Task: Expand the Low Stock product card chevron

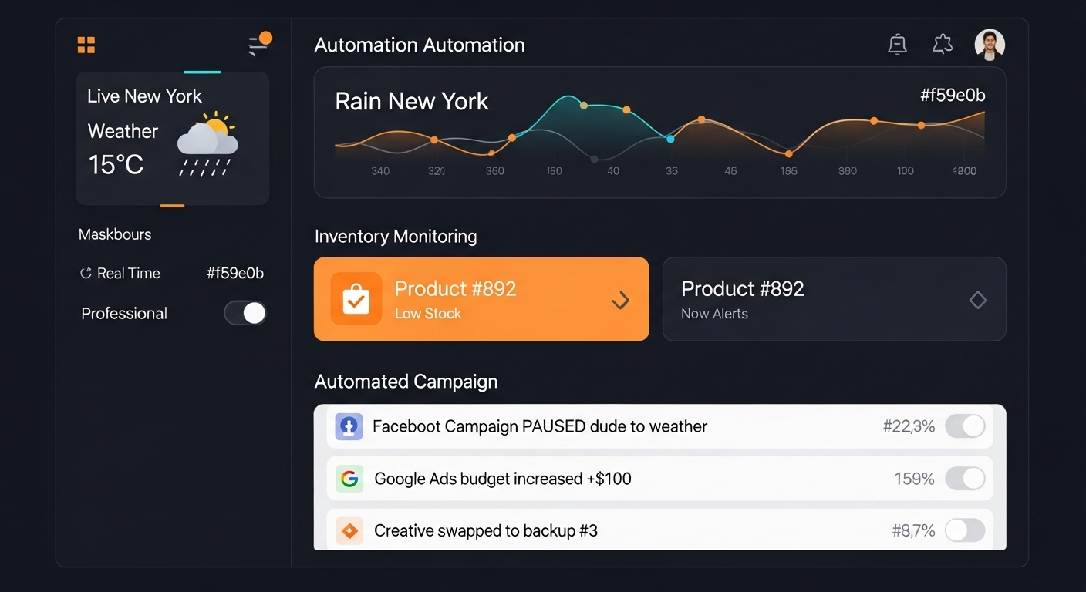Action: pos(620,300)
